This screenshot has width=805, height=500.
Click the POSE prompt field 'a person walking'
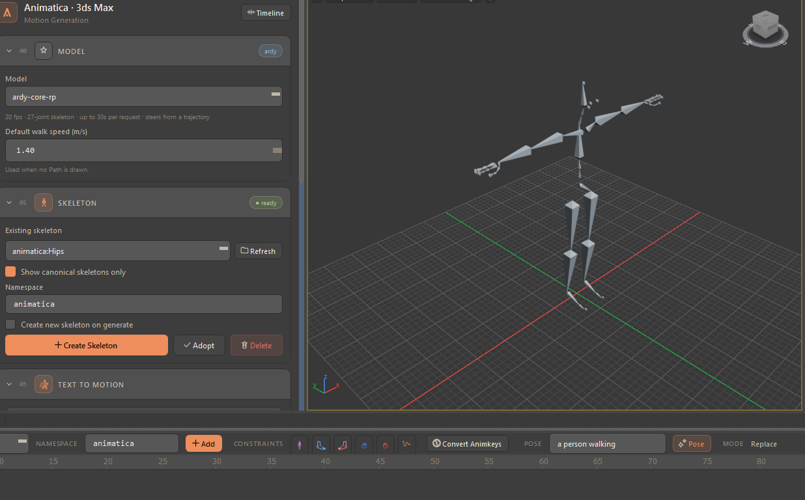click(608, 443)
